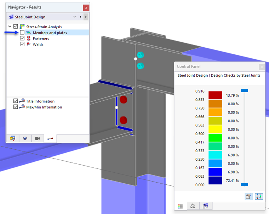Click the 0.500 legend value

coord(200,134)
